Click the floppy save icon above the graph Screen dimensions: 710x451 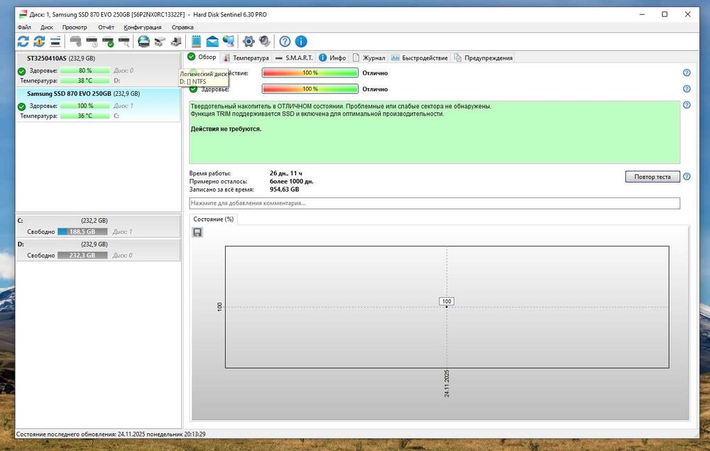(197, 232)
